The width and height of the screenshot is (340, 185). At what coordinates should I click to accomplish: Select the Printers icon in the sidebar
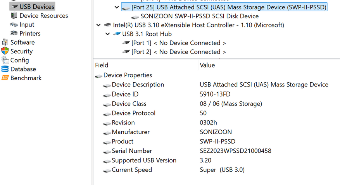[14, 33]
